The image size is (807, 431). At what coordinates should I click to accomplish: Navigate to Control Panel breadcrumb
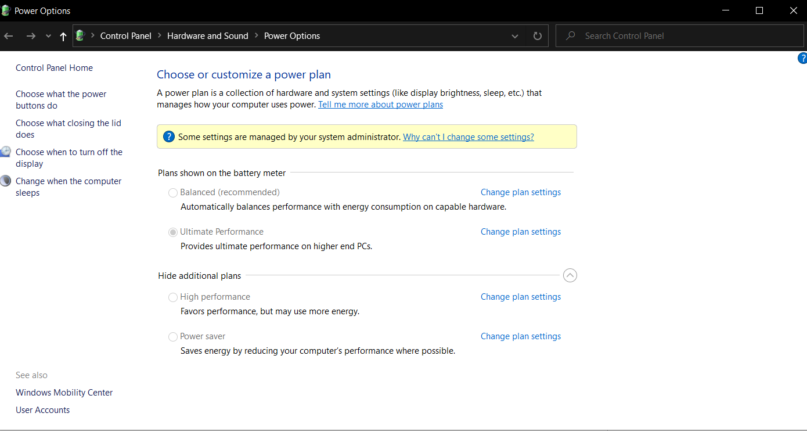[x=125, y=36]
